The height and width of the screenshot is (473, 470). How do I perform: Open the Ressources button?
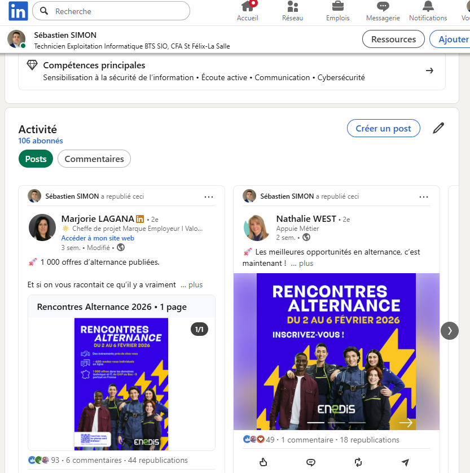(x=393, y=39)
